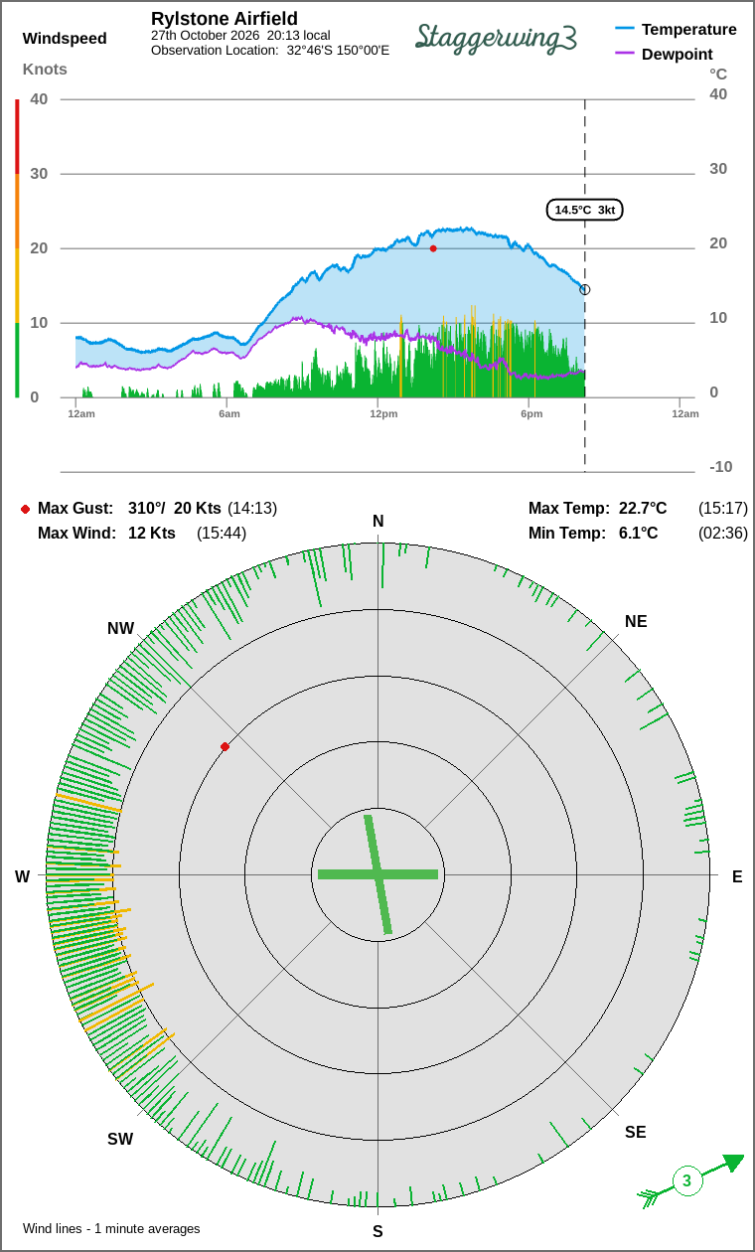Click the 6am time axis label

click(229, 413)
